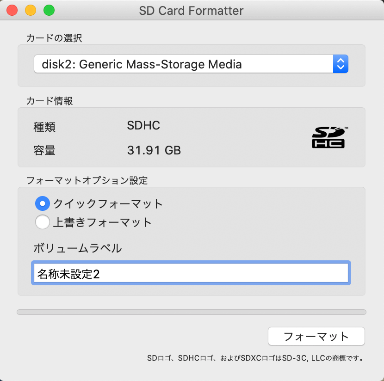Click the SDHC card type value
The image size is (384, 381).
point(143,125)
